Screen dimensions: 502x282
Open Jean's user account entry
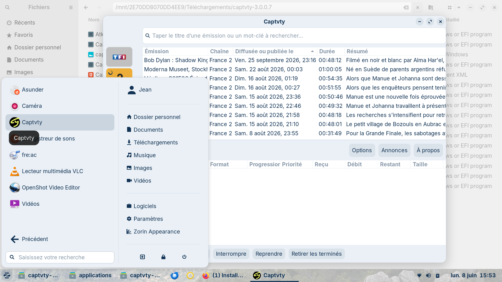163,90
